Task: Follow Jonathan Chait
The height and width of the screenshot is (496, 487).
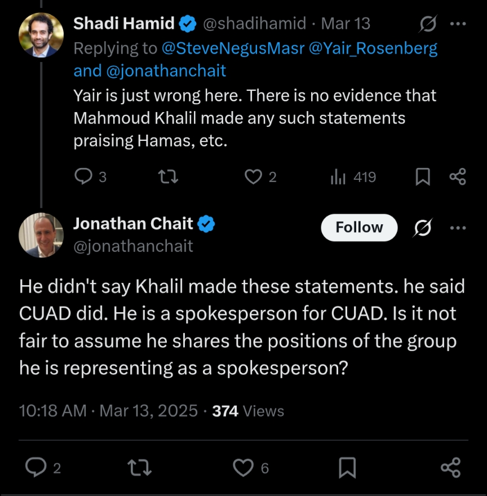Action: pyautogui.click(x=359, y=228)
